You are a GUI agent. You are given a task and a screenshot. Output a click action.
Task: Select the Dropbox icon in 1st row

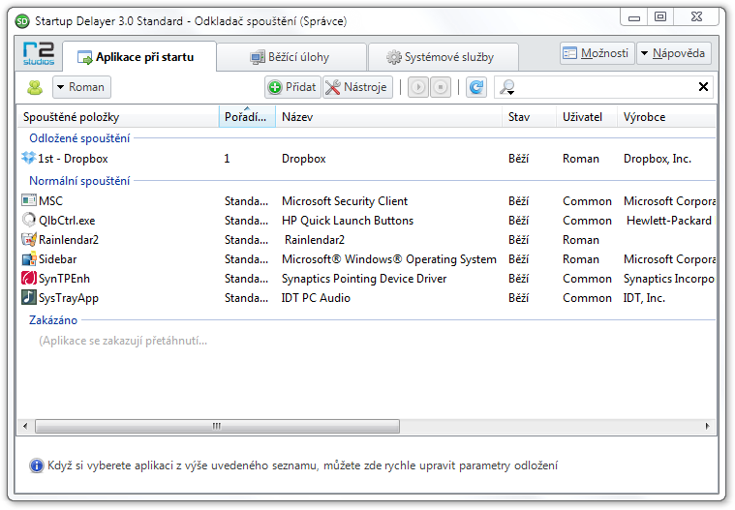[x=29, y=159]
